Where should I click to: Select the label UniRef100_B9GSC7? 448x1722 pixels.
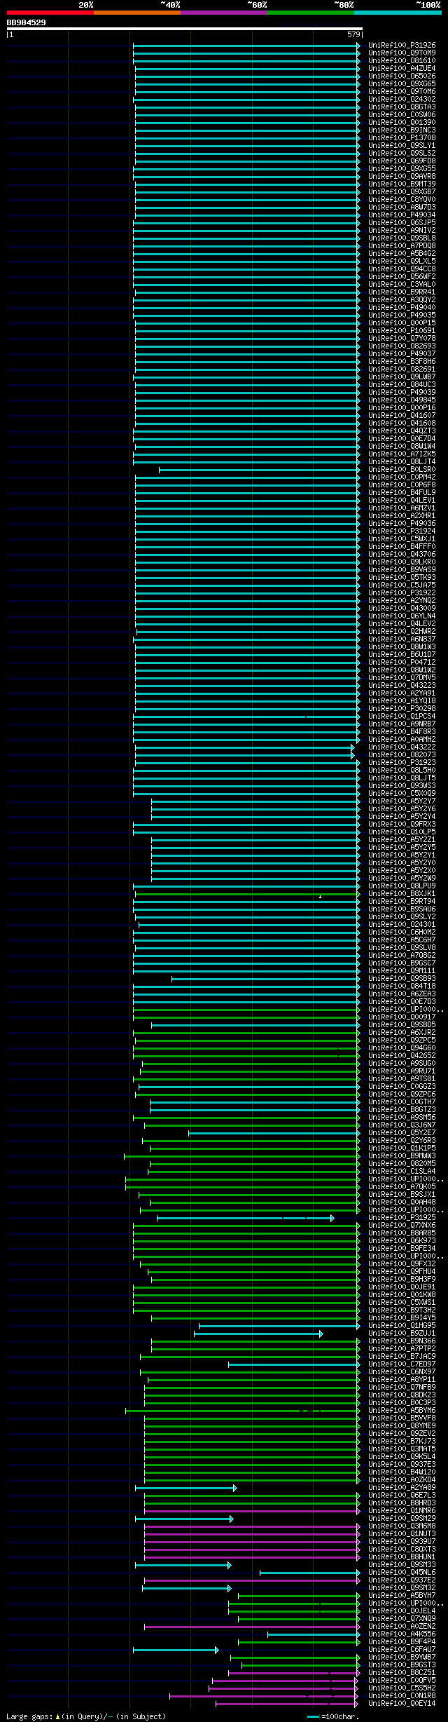[402, 963]
